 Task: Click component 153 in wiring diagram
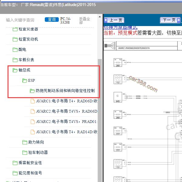(118, 164)
